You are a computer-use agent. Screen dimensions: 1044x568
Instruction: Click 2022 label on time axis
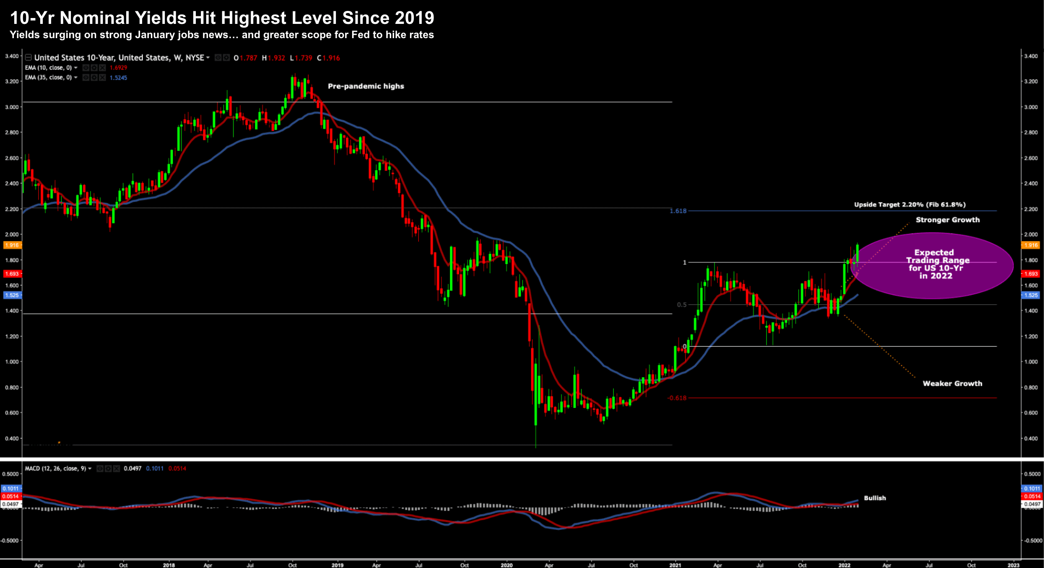844,565
